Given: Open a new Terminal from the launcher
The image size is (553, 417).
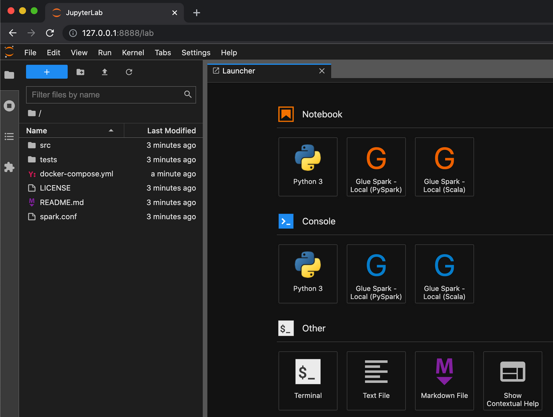Looking at the screenshot, I should pyautogui.click(x=308, y=381).
